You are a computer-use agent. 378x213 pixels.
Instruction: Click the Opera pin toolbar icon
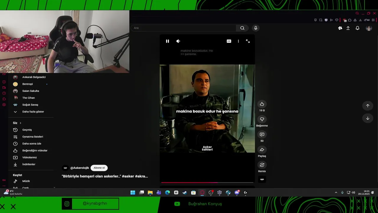[x=315, y=20]
